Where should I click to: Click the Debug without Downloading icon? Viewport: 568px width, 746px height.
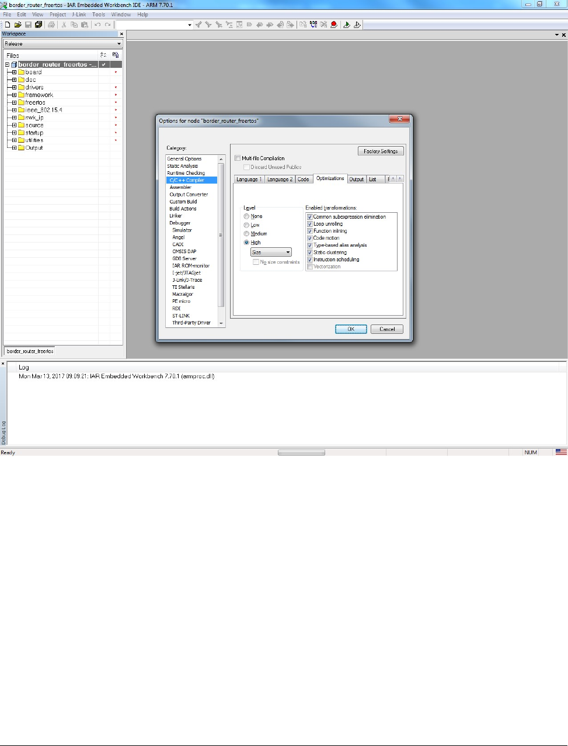pyautogui.click(x=357, y=25)
